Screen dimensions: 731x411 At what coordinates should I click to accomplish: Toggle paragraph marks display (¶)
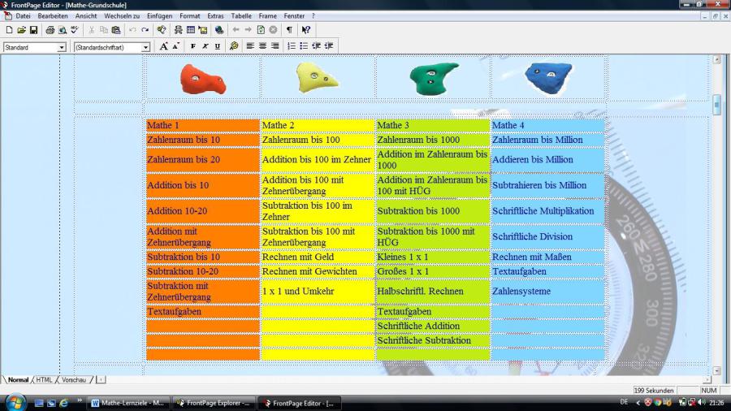point(289,30)
